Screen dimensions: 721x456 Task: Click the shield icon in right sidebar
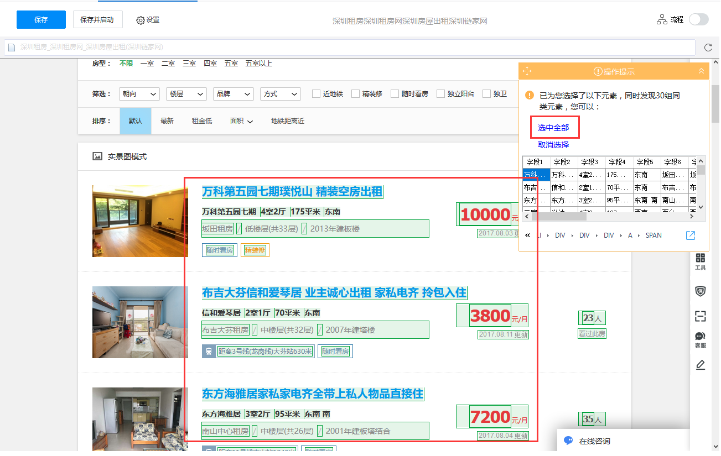coord(700,291)
